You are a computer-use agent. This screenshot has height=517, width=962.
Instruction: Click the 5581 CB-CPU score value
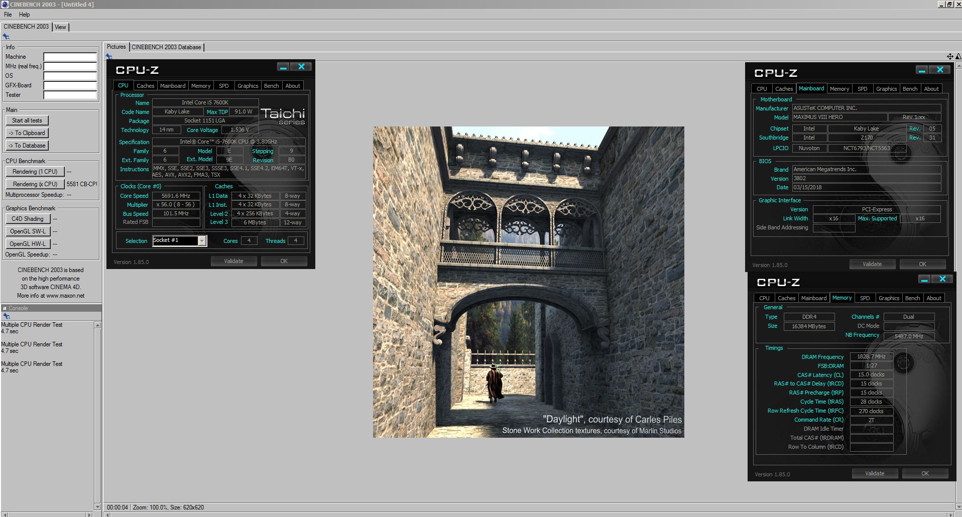click(x=82, y=184)
